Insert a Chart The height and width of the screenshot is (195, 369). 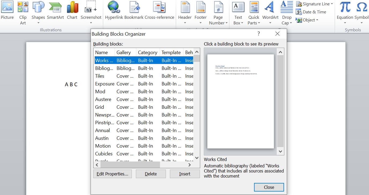coord(72,11)
